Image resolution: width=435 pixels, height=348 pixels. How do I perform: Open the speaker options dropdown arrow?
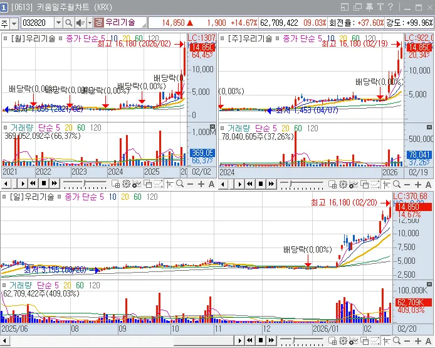(90, 23)
